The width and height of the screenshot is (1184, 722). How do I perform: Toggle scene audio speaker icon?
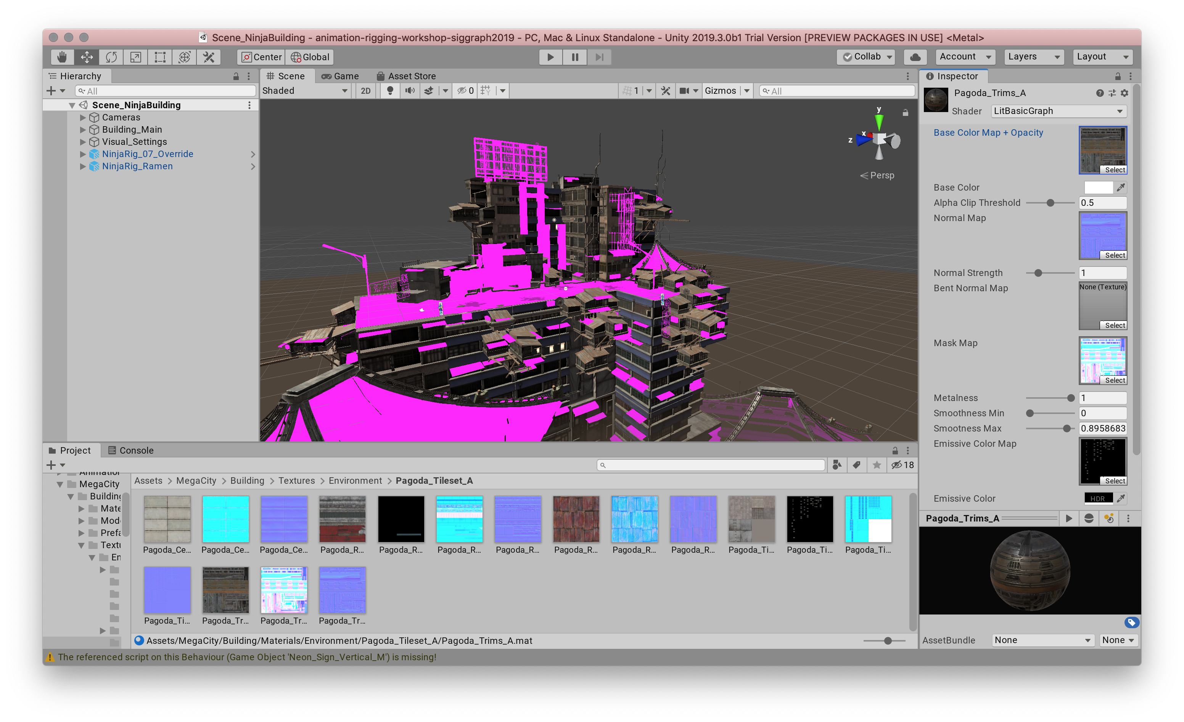(409, 91)
